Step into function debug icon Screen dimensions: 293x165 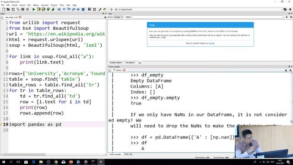tap(69, 9)
